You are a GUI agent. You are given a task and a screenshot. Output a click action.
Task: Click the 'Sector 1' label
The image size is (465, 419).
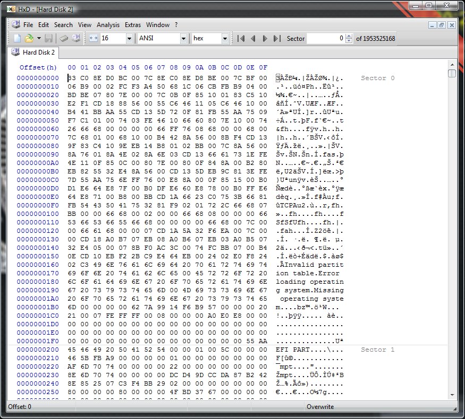coord(377,350)
